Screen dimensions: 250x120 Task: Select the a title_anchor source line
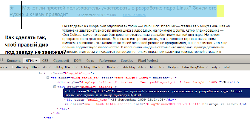click(x=156, y=104)
